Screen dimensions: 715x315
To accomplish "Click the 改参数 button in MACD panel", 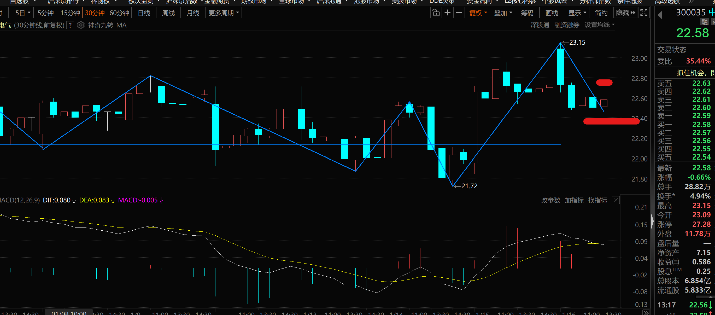I will click(x=550, y=200).
